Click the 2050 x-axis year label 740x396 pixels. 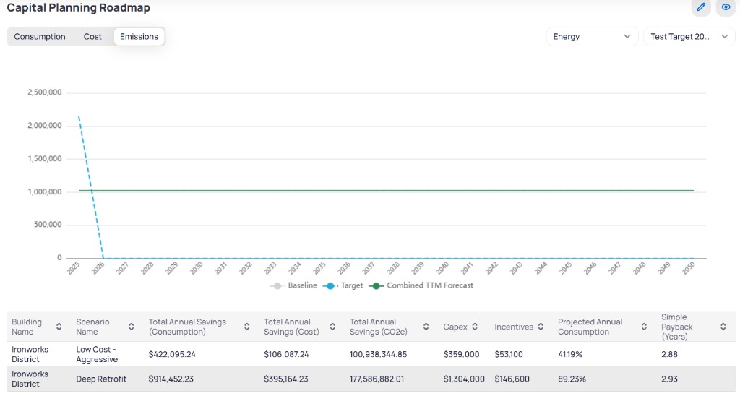point(689,269)
